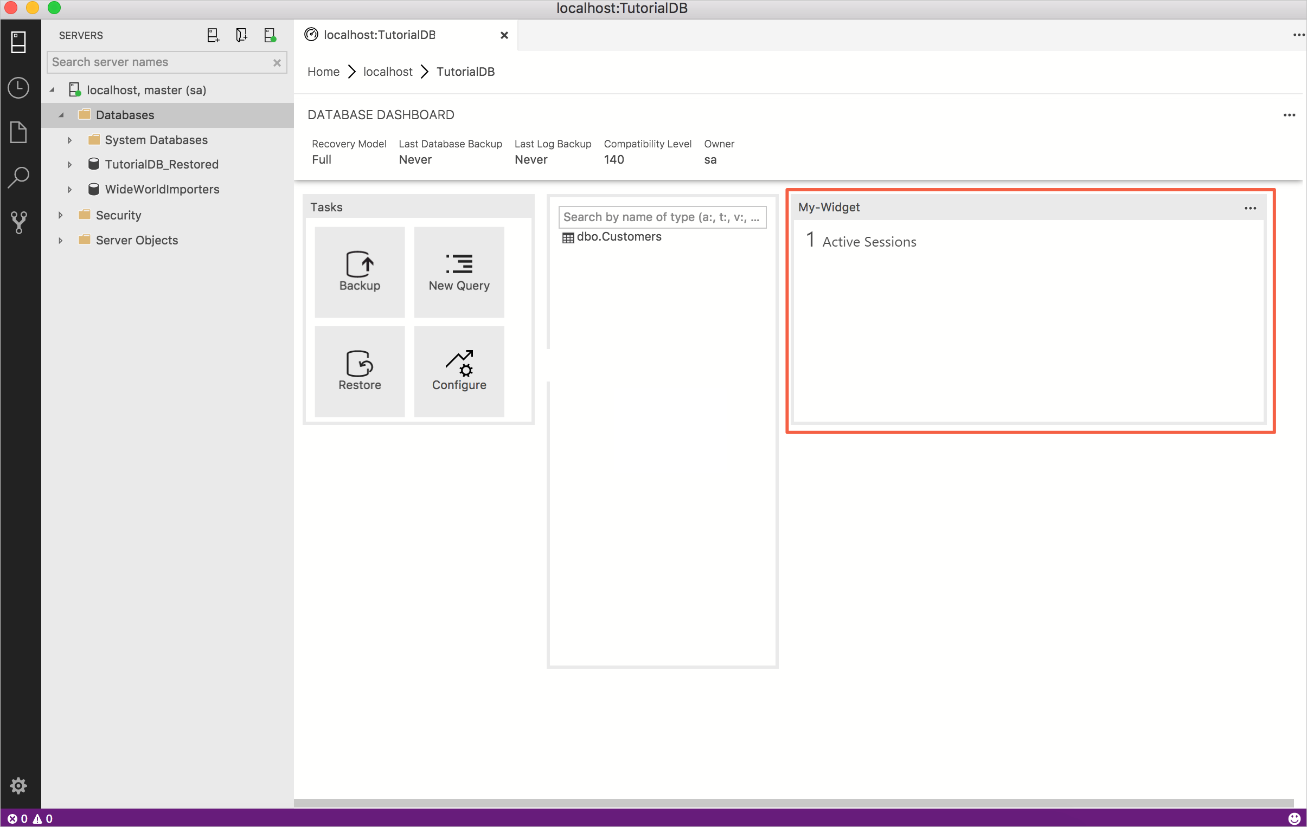Select localhost in breadcrumb navigation
Image resolution: width=1307 pixels, height=827 pixels.
pos(388,72)
